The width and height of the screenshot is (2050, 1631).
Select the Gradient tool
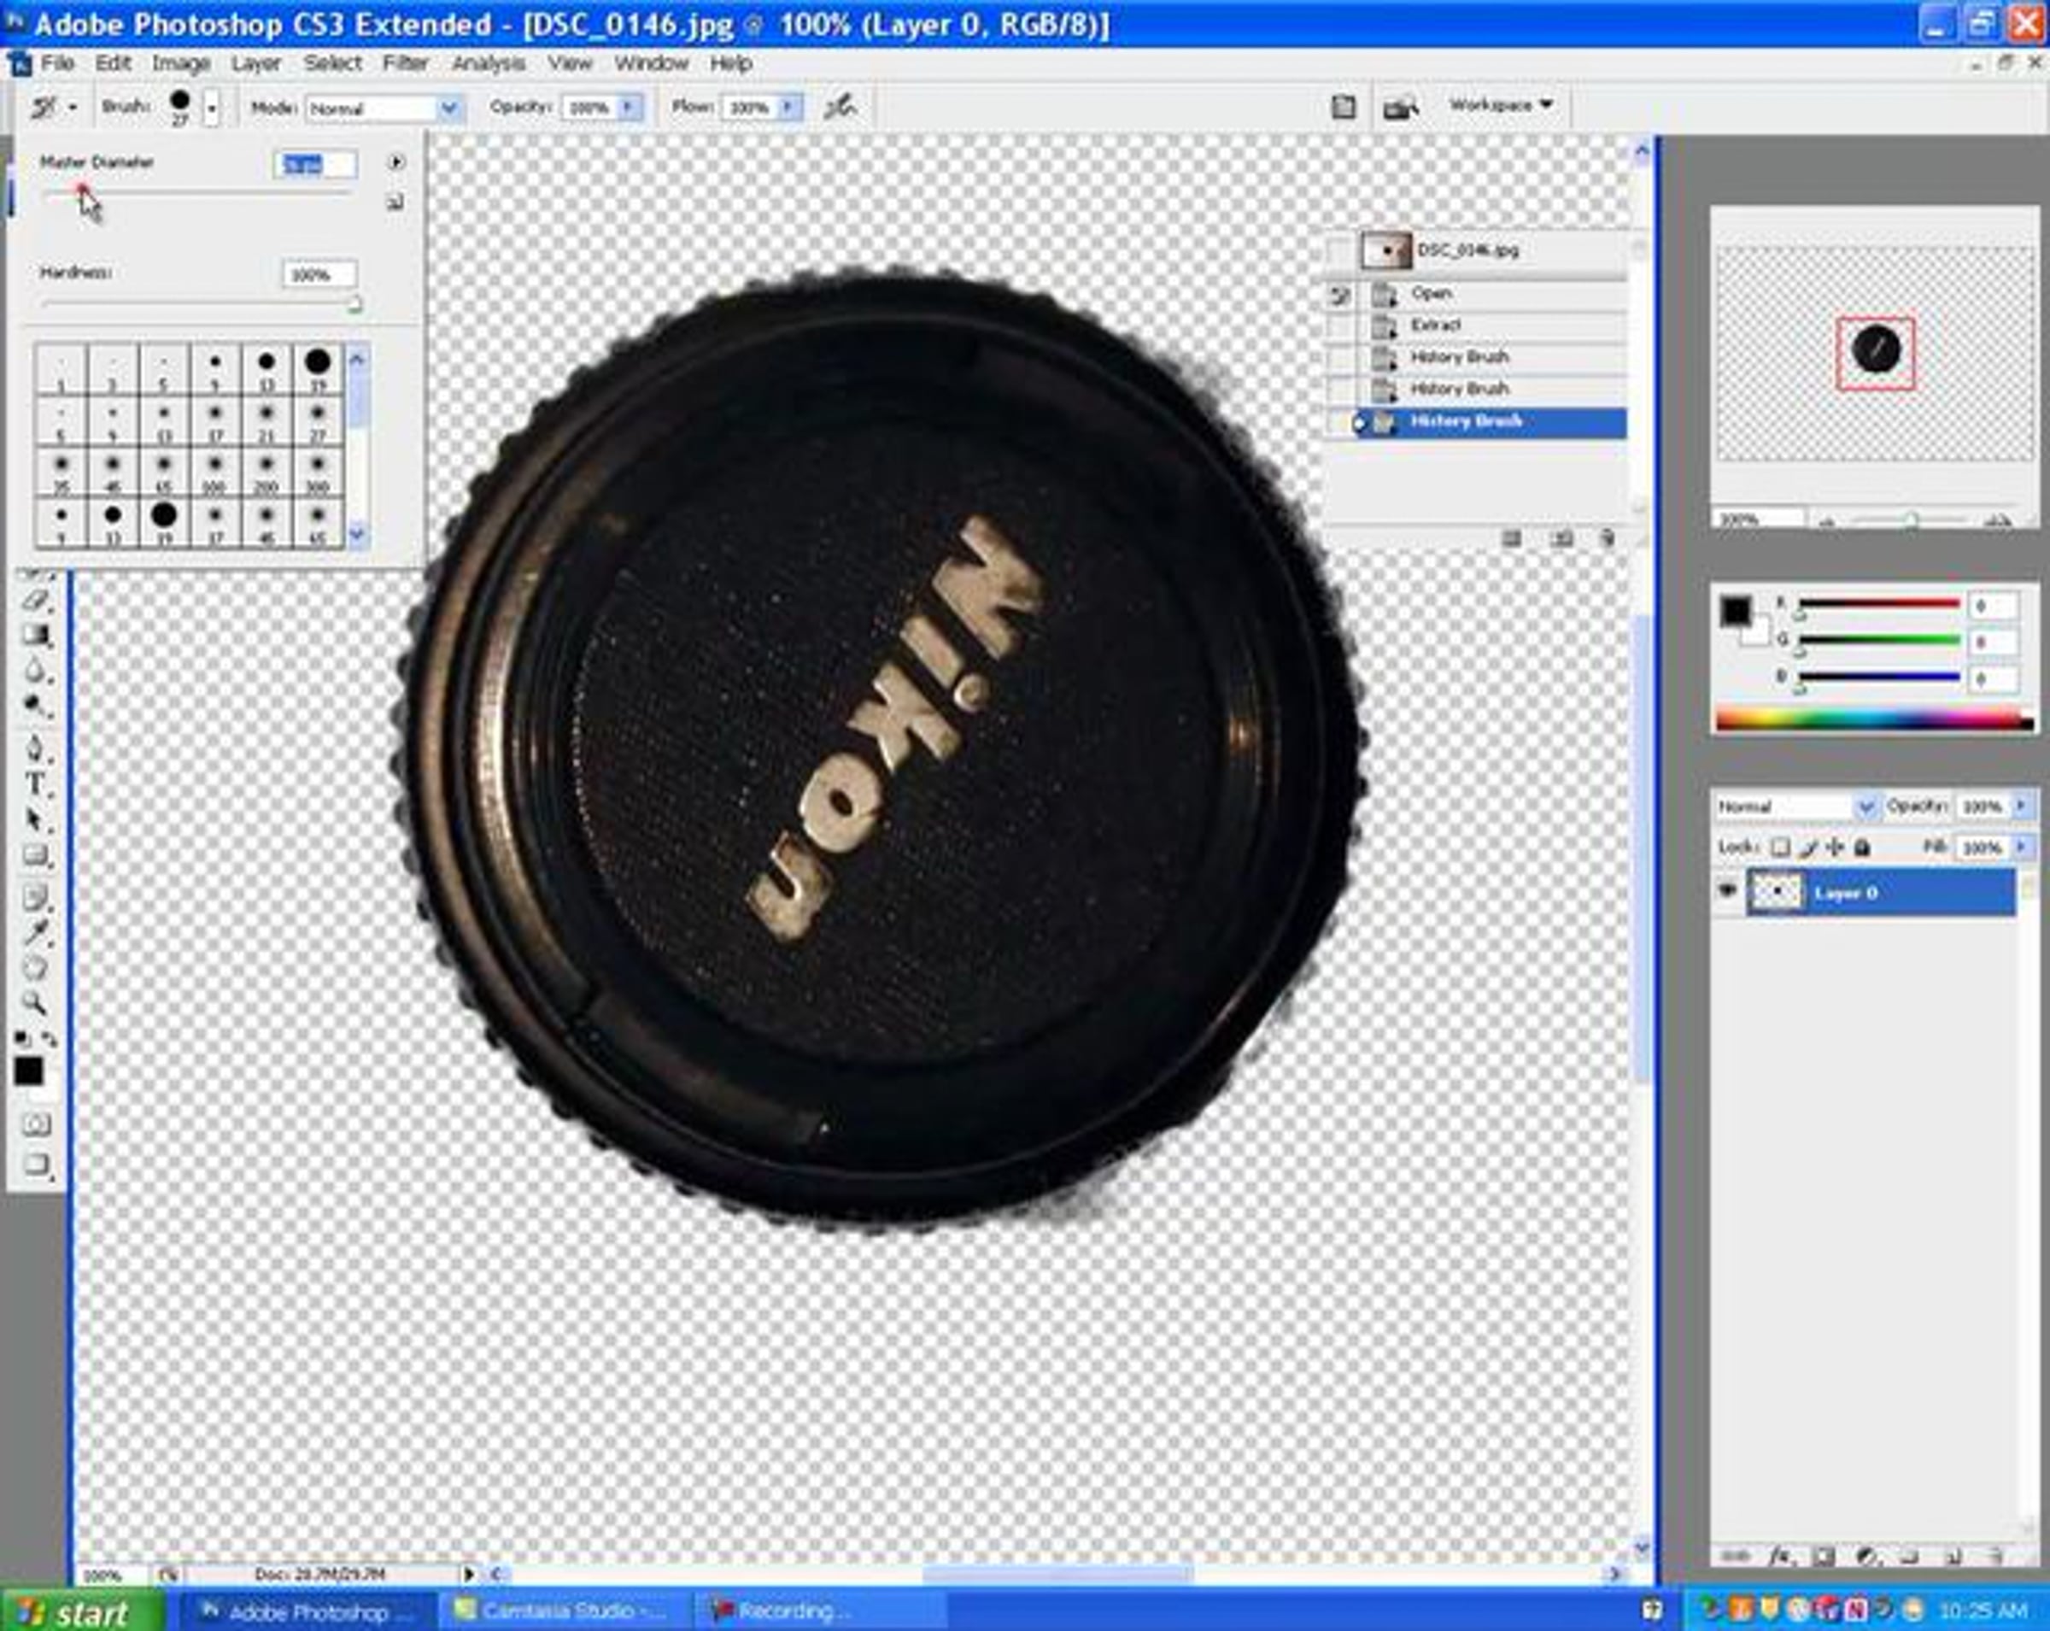35,636
